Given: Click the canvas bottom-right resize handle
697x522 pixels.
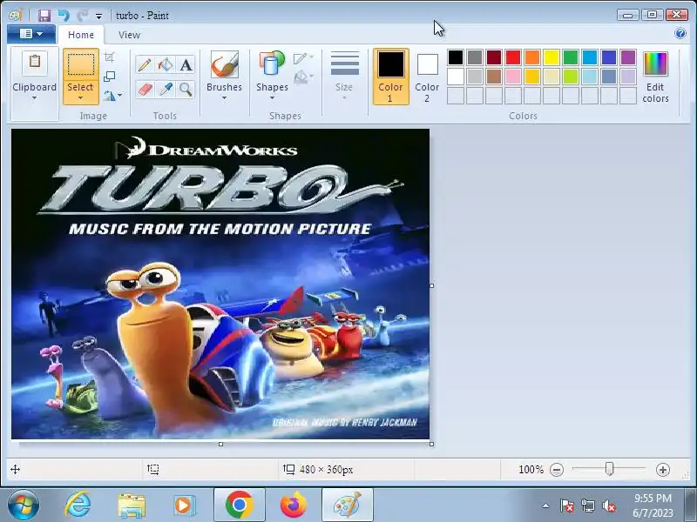Looking at the screenshot, I should [431, 444].
